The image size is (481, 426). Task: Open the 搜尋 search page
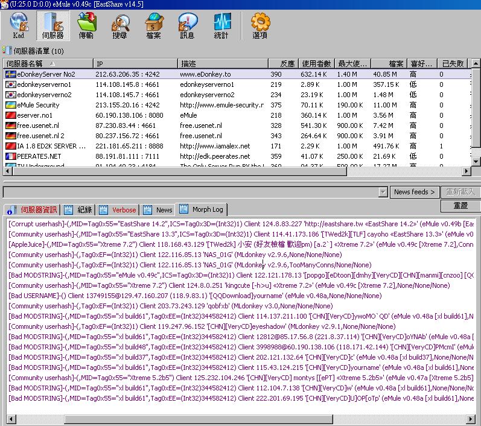[119, 26]
